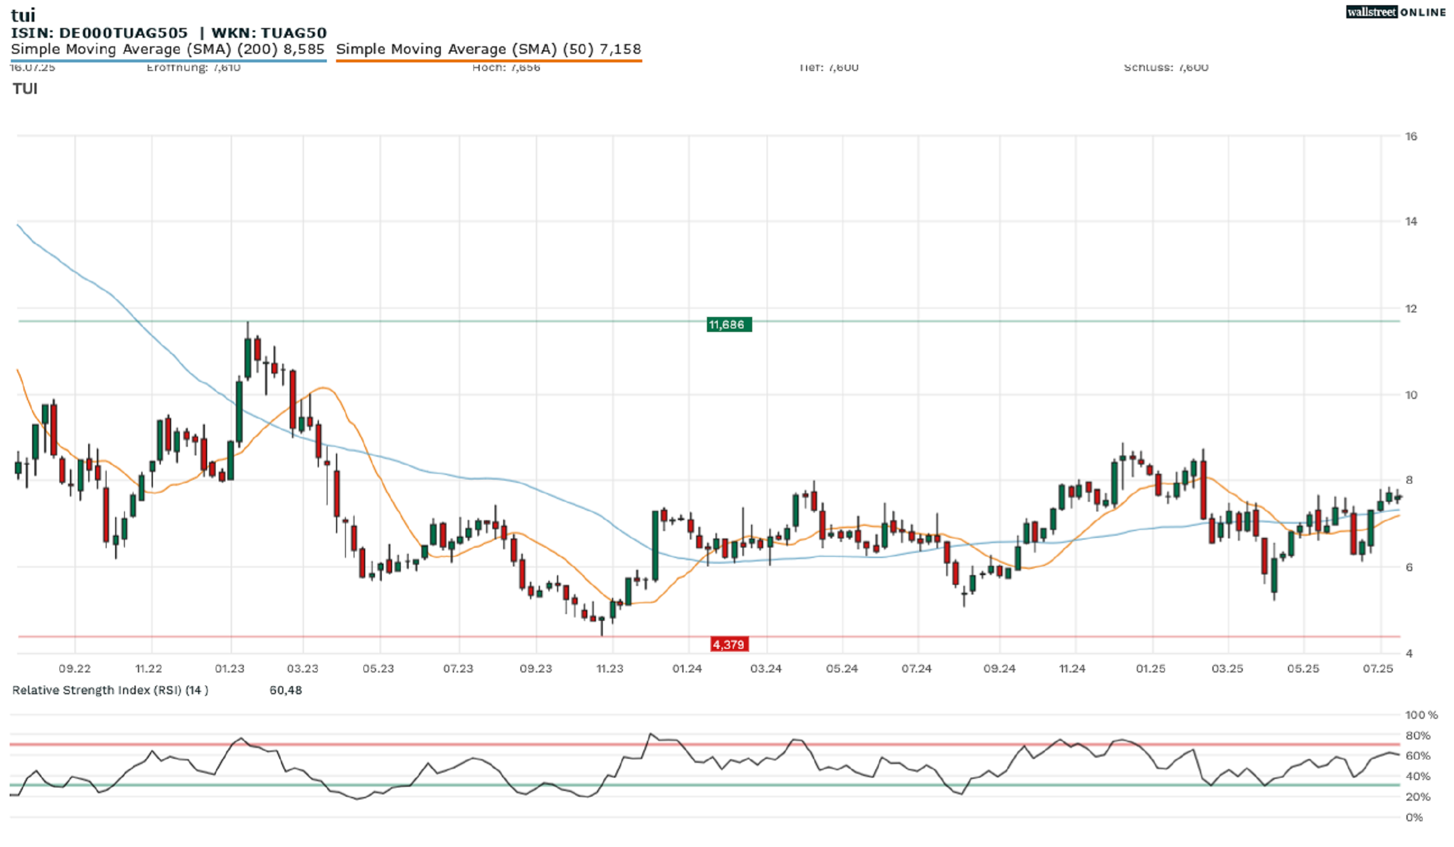This screenshot has height=847, width=1454.
Task: Click the RSI axis label 20%
Action: pyautogui.click(x=1419, y=797)
